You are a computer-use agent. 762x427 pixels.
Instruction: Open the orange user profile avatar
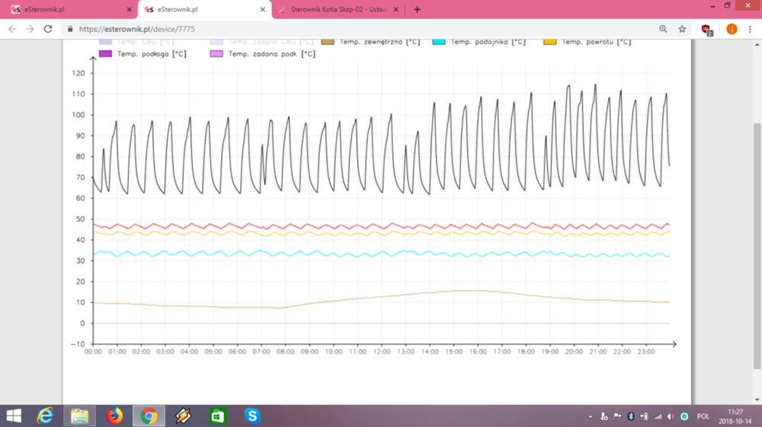732,29
